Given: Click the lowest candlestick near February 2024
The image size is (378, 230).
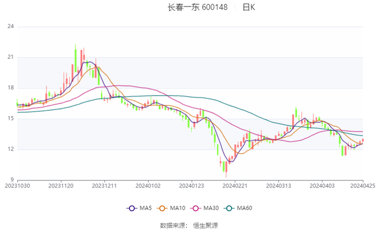Looking at the screenshot, I should point(225,167).
